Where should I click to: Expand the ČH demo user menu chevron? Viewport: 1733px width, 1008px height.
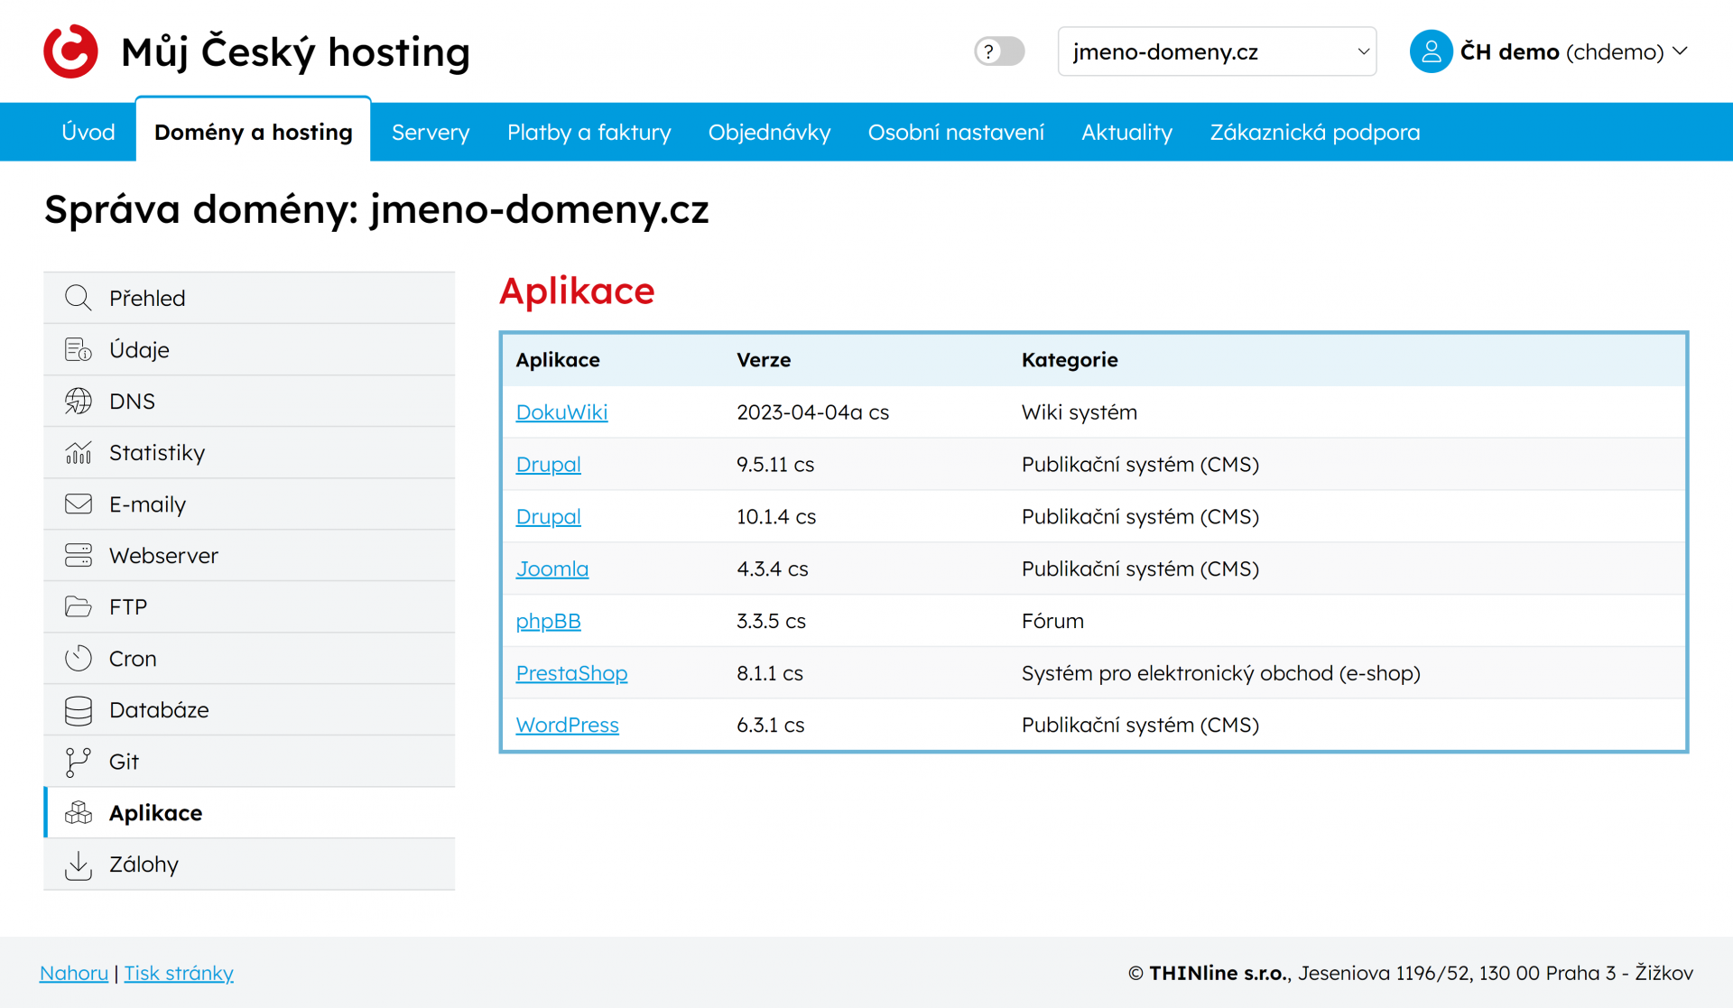point(1680,51)
